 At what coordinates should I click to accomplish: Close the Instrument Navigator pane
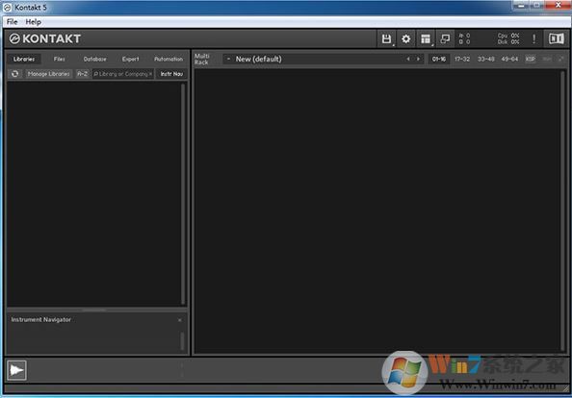pos(179,320)
